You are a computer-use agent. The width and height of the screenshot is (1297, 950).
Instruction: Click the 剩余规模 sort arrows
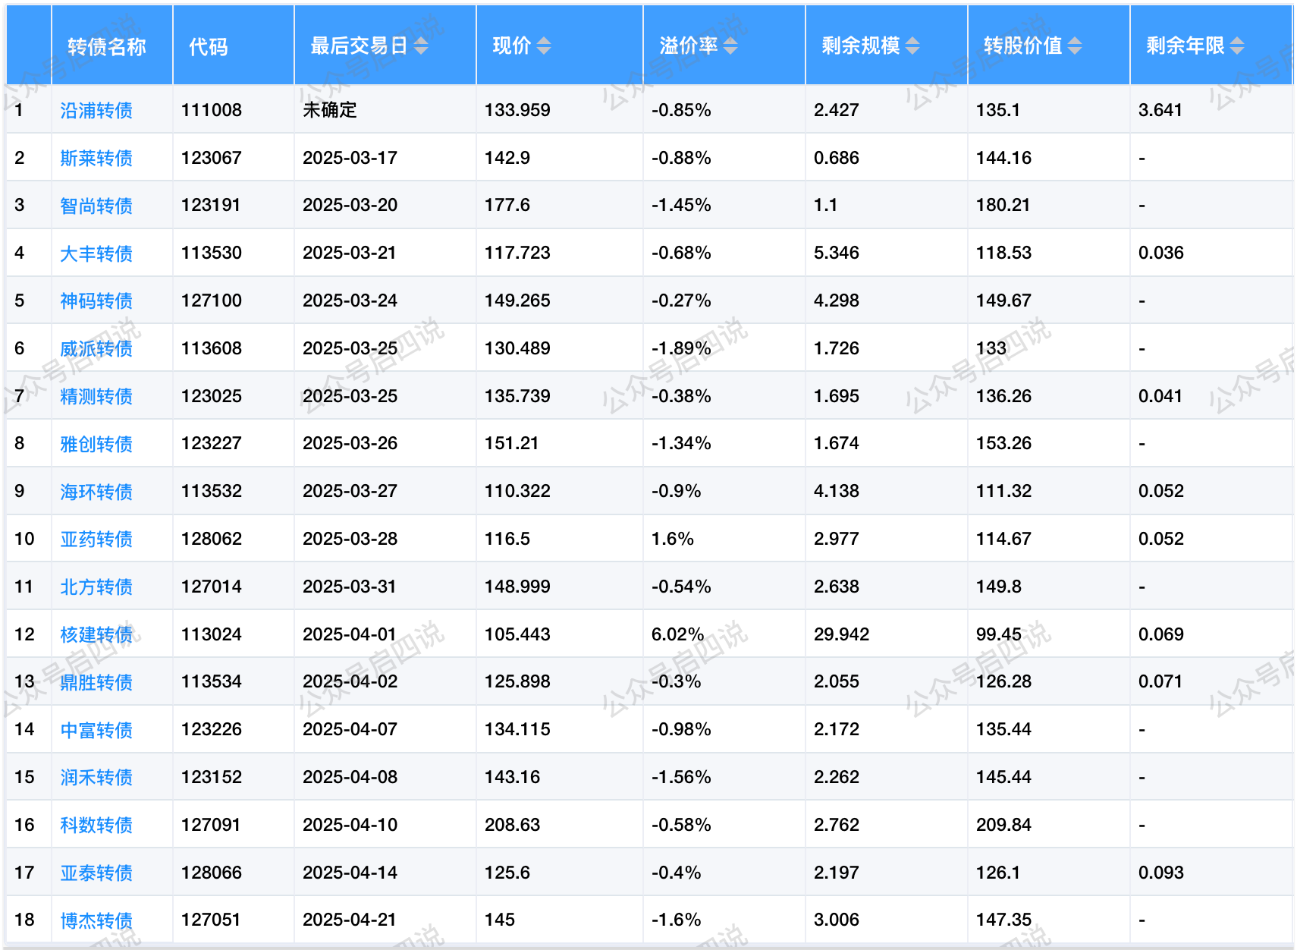point(912,46)
